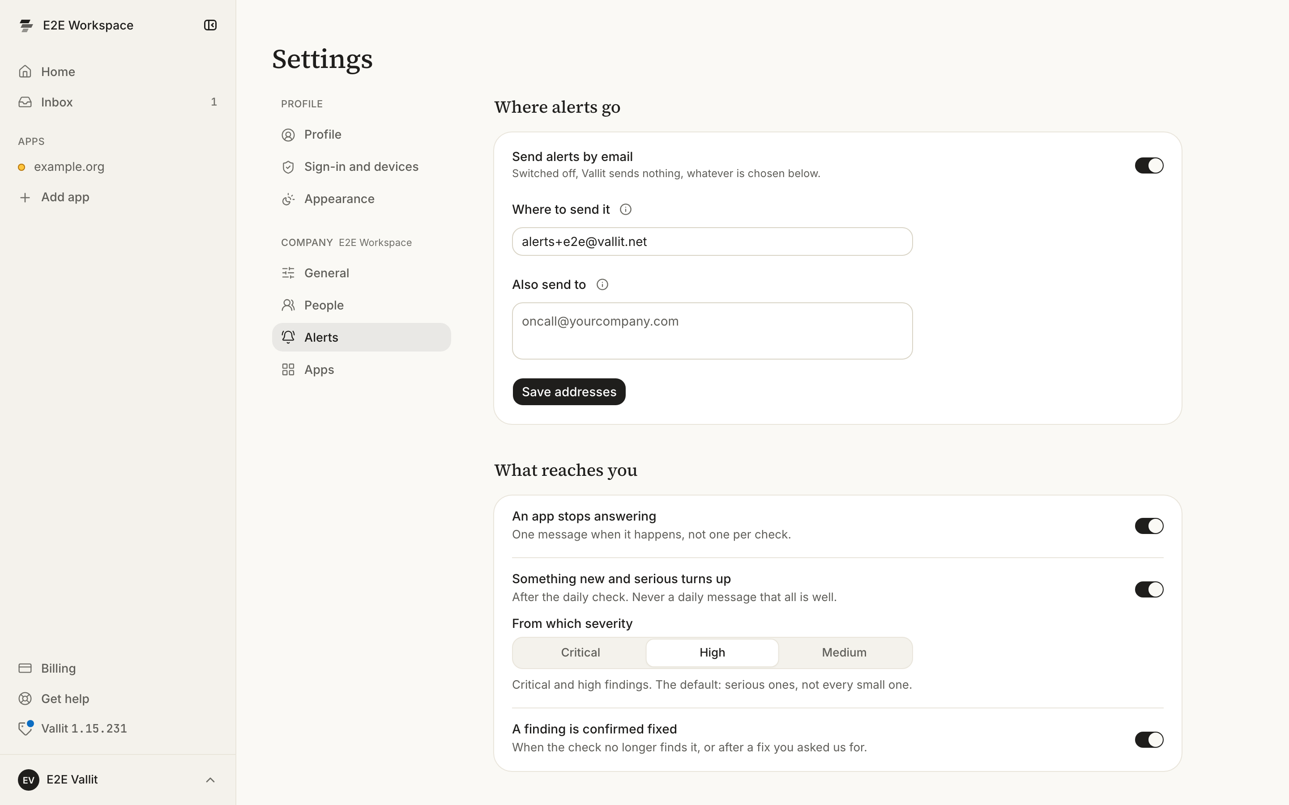Collapse the sidebar with the panel icon

(210, 25)
